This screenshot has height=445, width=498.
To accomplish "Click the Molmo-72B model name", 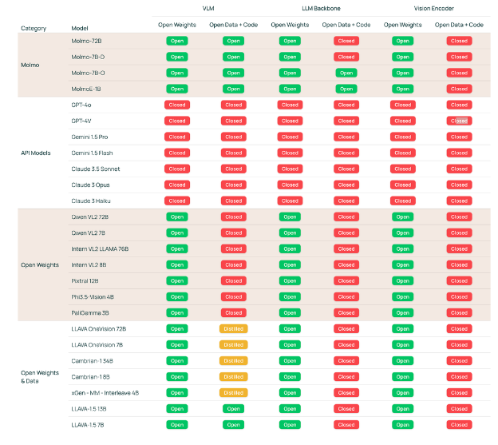I will pos(86,41).
